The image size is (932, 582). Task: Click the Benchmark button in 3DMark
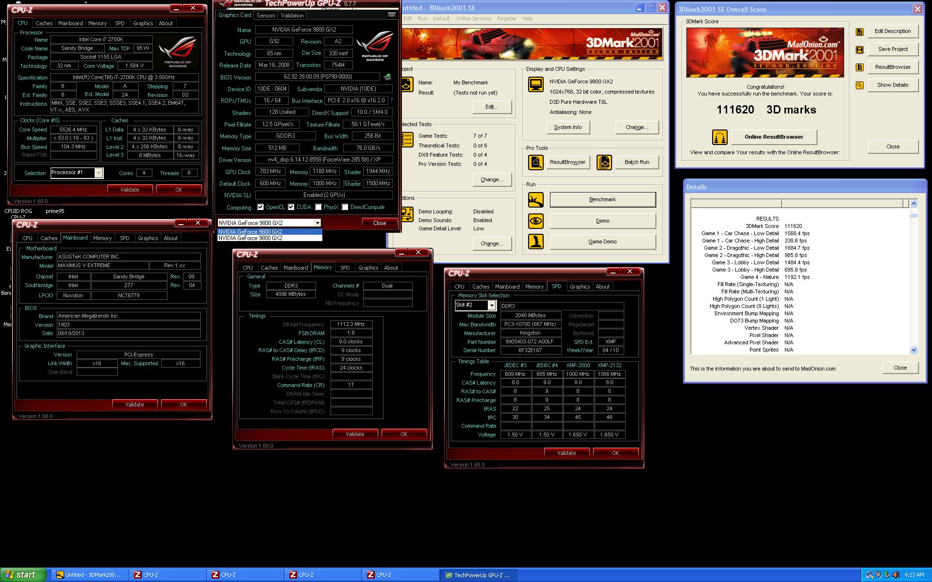click(602, 200)
